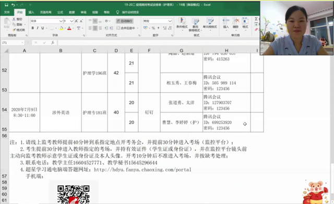The image size is (334, 204).
Task: Click the chaoxing portal URL in the notes
Action: click(142, 170)
